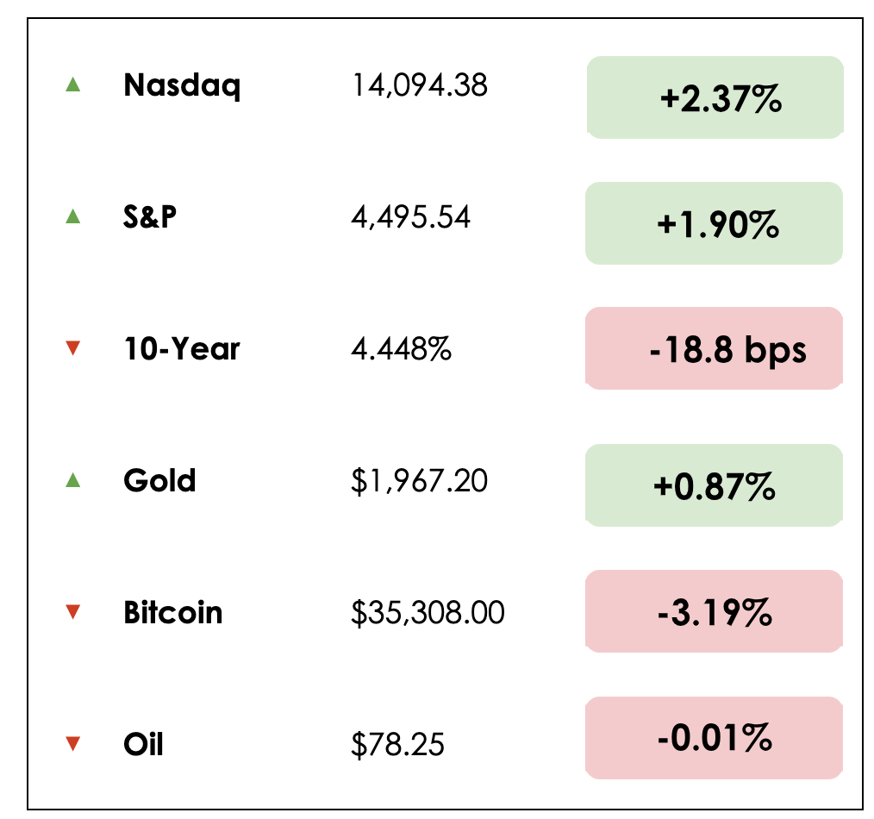The image size is (874, 819).
Task: Click the Bitcoin price $35,308.00
Action: (428, 613)
